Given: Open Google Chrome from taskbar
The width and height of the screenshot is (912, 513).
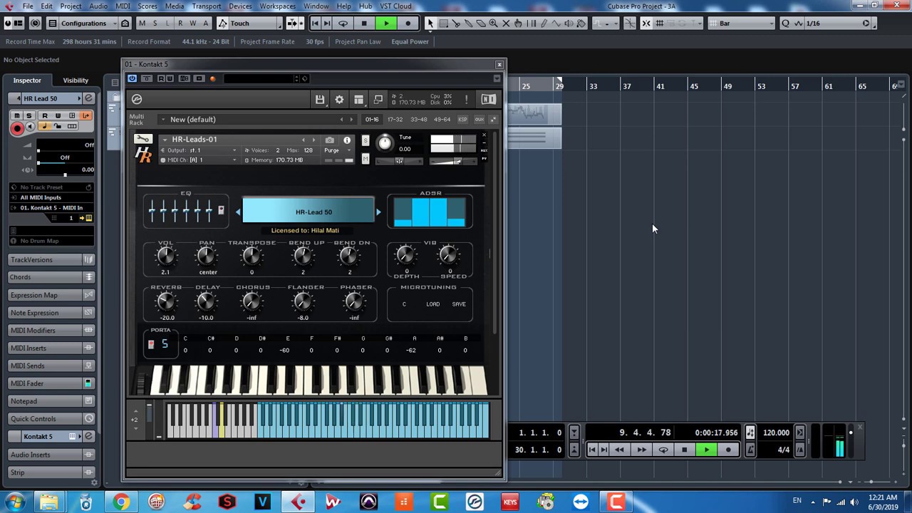Looking at the screenshot, I should (x=121, y=502).
